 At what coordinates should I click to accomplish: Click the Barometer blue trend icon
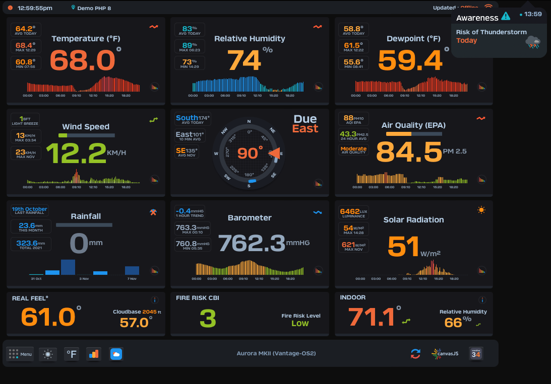coord(318,212)
